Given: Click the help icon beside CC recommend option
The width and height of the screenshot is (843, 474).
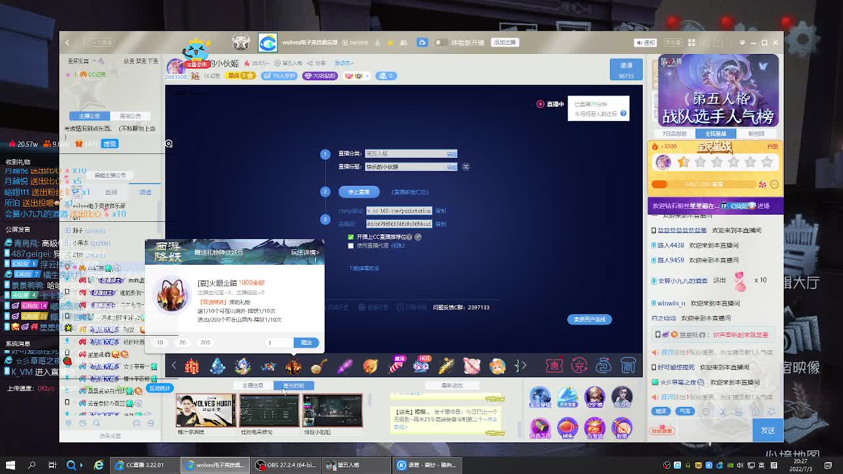Looking at the screenshot, I should (409, 237).
